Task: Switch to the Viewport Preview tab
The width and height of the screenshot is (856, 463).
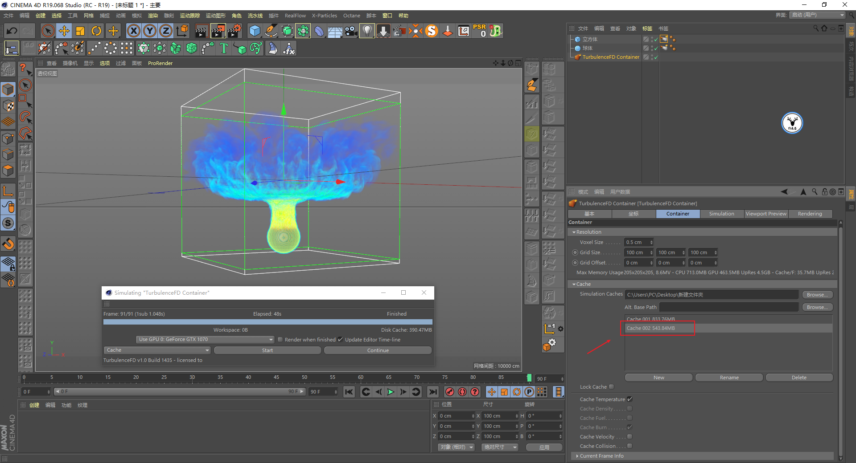Action: 766,214
